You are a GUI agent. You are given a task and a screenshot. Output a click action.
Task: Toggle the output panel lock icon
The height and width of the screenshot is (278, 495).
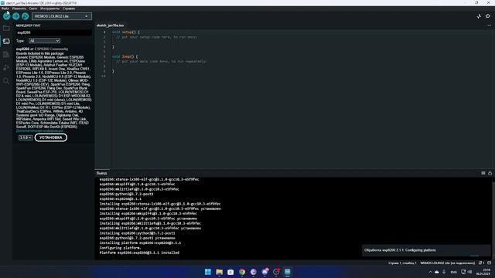pyautogui.click(x=490, y=173)
